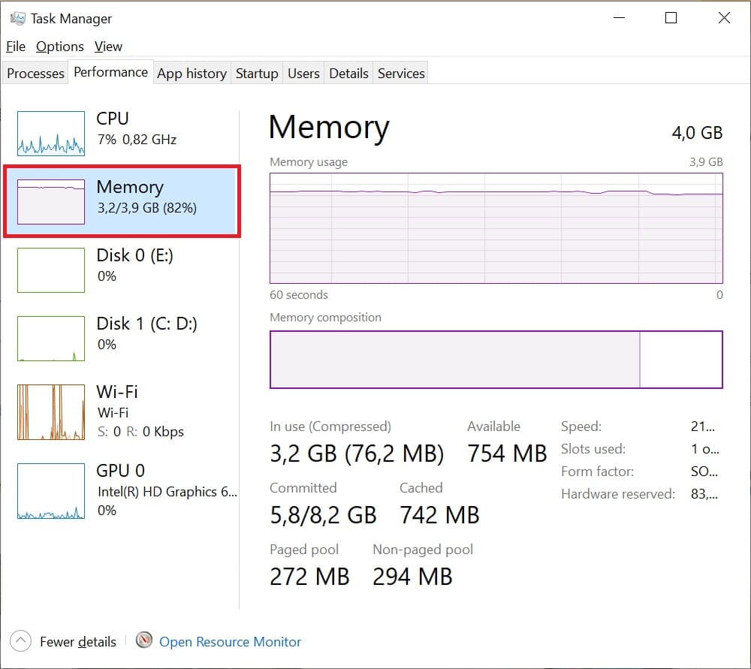Click the Intel(R) HD Graphics label

tap(167, 492)
